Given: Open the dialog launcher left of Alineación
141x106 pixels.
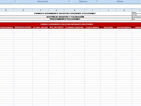Looking at the screenshot, I should point(15,1).
